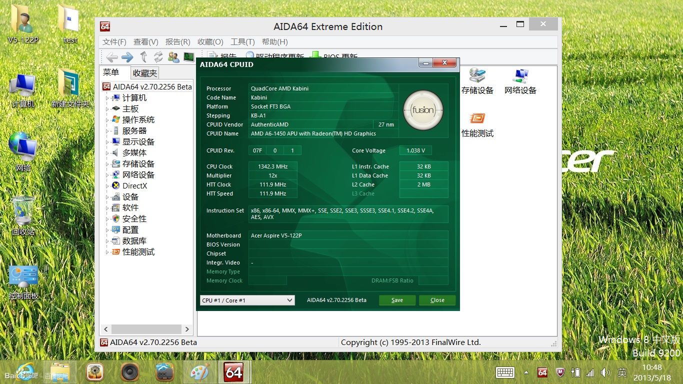Expand the 存储设备 tree node
This screenshot has width=683, height=384.
(x=106, y=164)
